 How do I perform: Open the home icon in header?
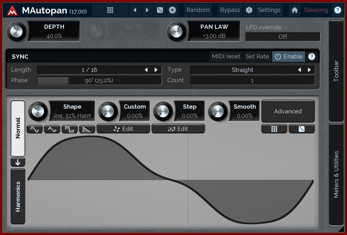click(x=294, y=10)
